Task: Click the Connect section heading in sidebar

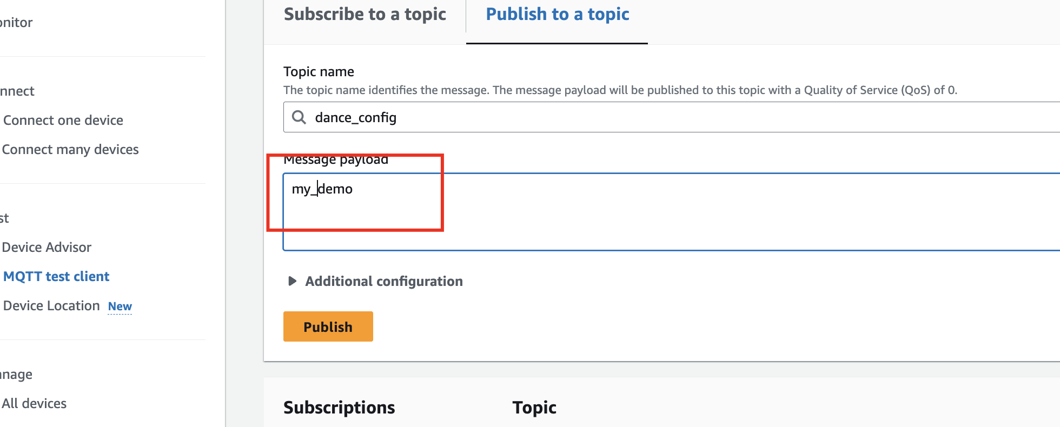Action: point(17,91)
